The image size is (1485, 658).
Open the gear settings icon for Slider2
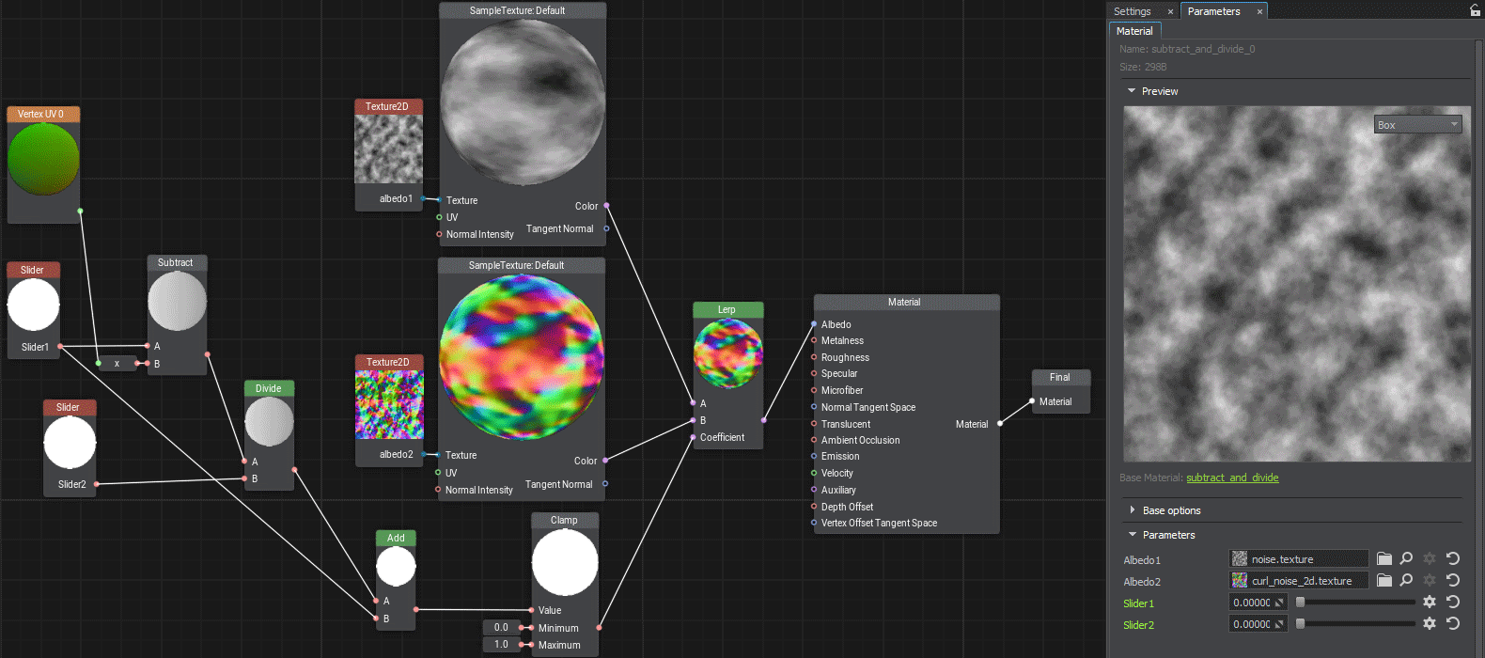[x=1430, y=623]
